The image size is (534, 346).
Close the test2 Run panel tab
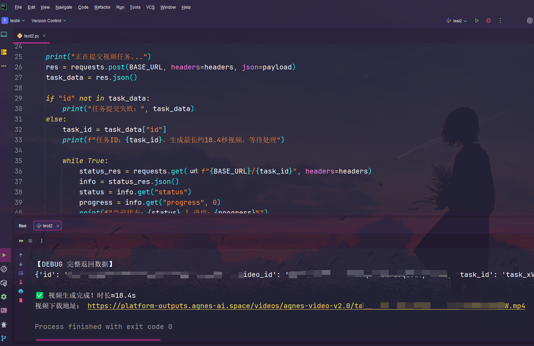[58, 226]
